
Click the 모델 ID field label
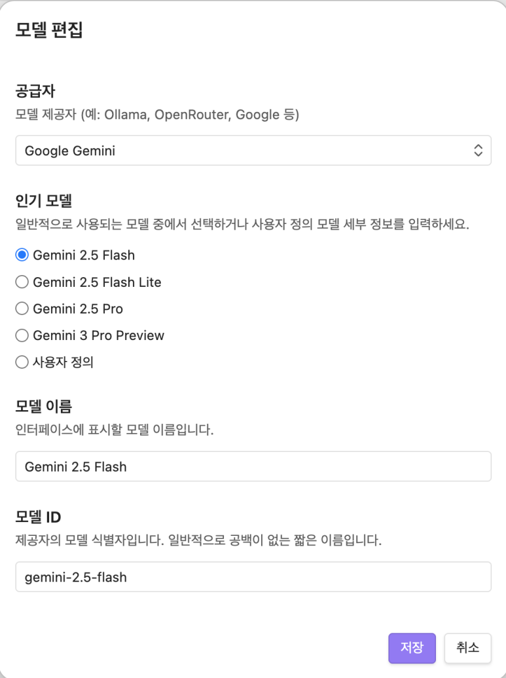pos(38,516)
